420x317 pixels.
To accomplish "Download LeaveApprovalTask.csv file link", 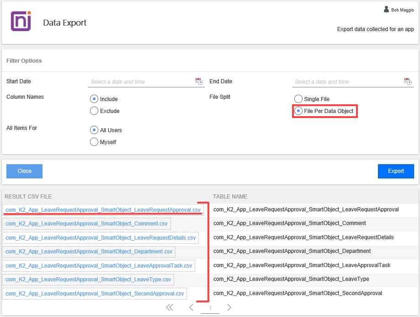I will tap(99, 266).
